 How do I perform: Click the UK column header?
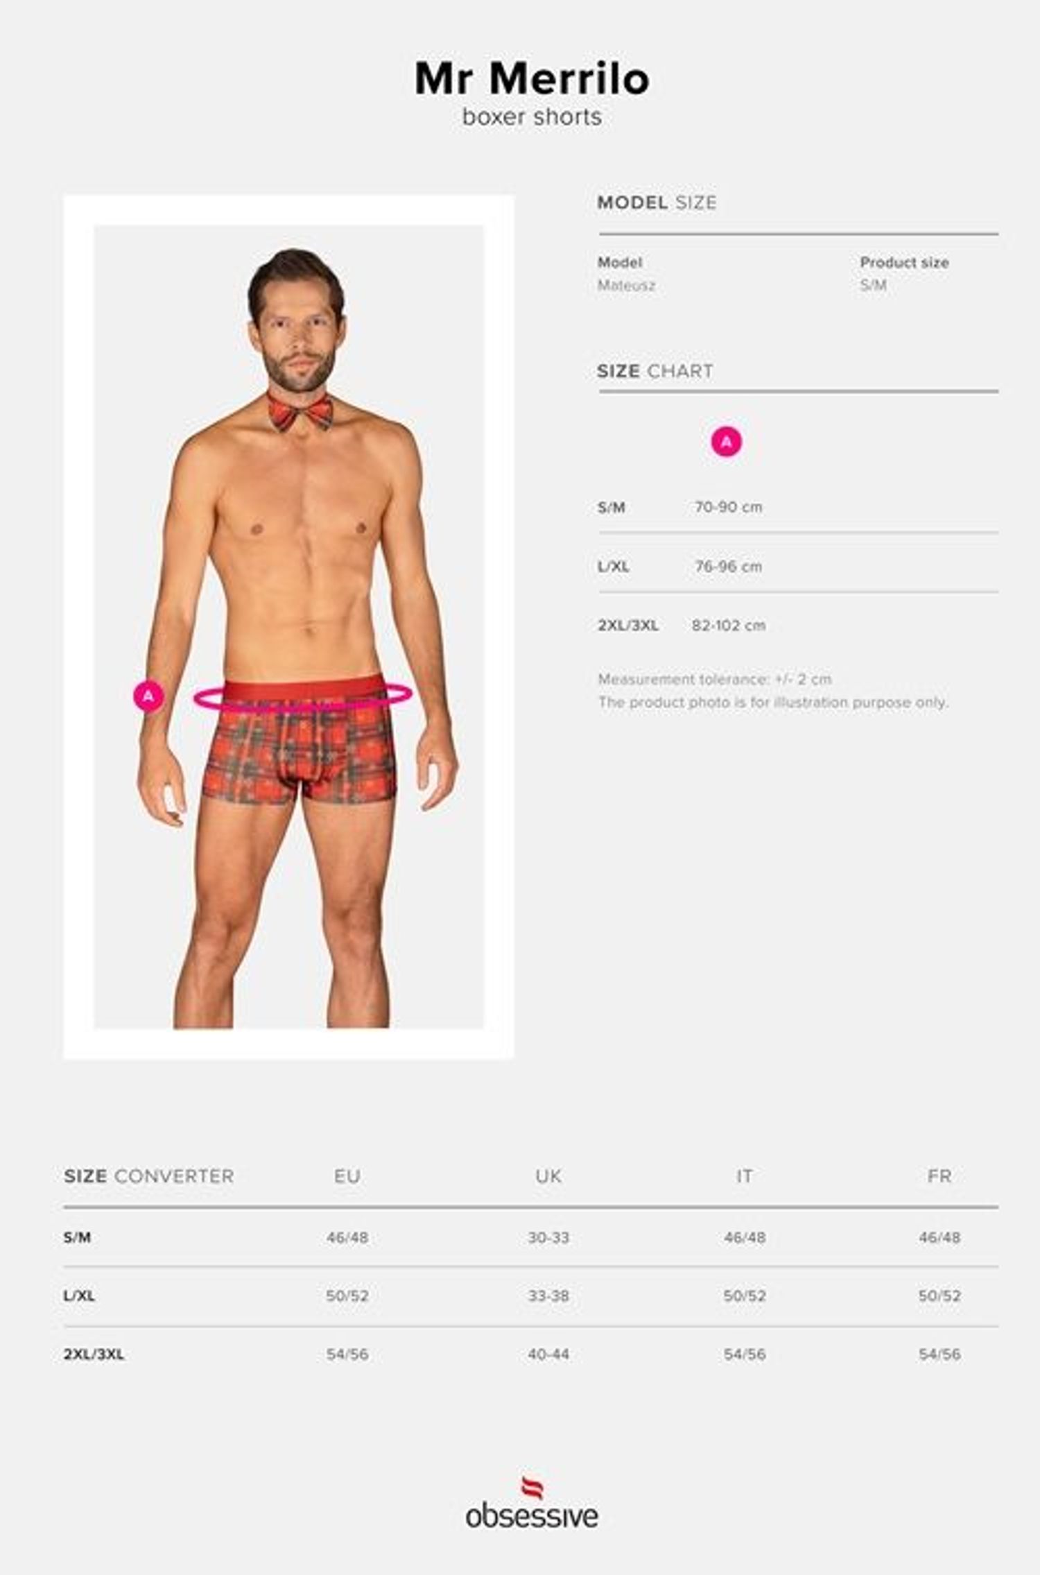(548, 1176)
